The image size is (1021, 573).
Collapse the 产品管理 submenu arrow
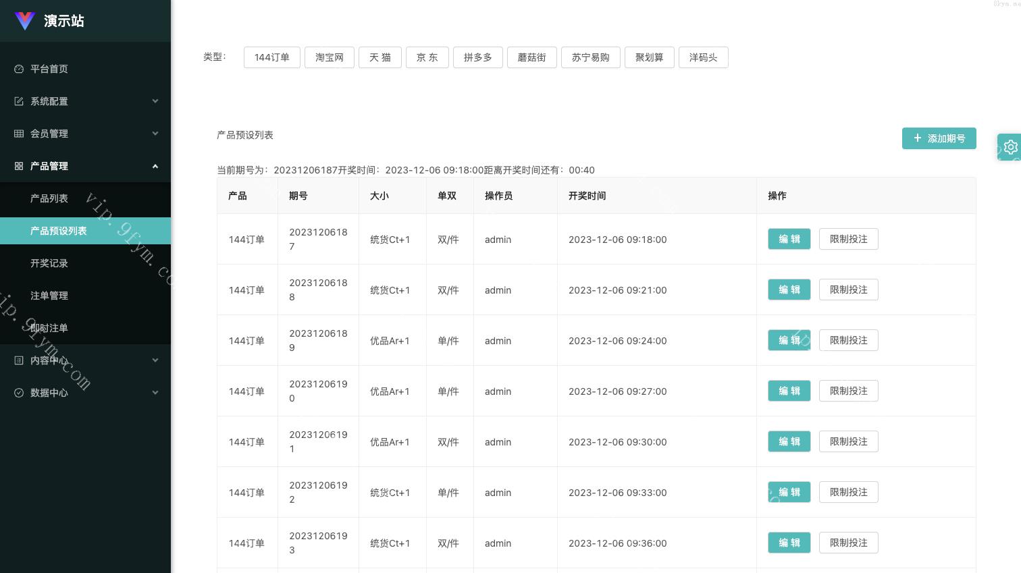[x=155, y=166]
